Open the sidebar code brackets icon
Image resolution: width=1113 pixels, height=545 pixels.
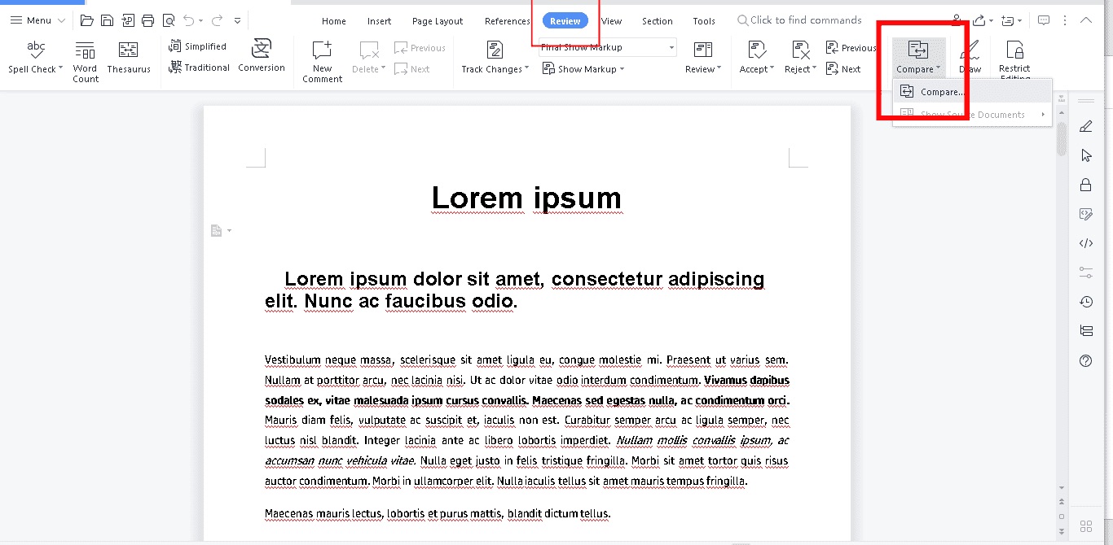pos(1085,242)
